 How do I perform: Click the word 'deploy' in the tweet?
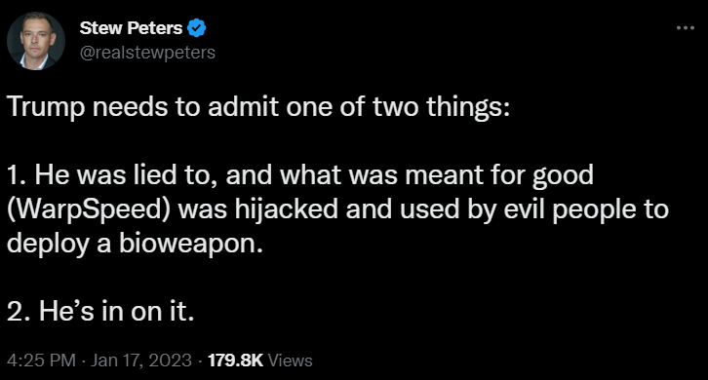(48, 245)
